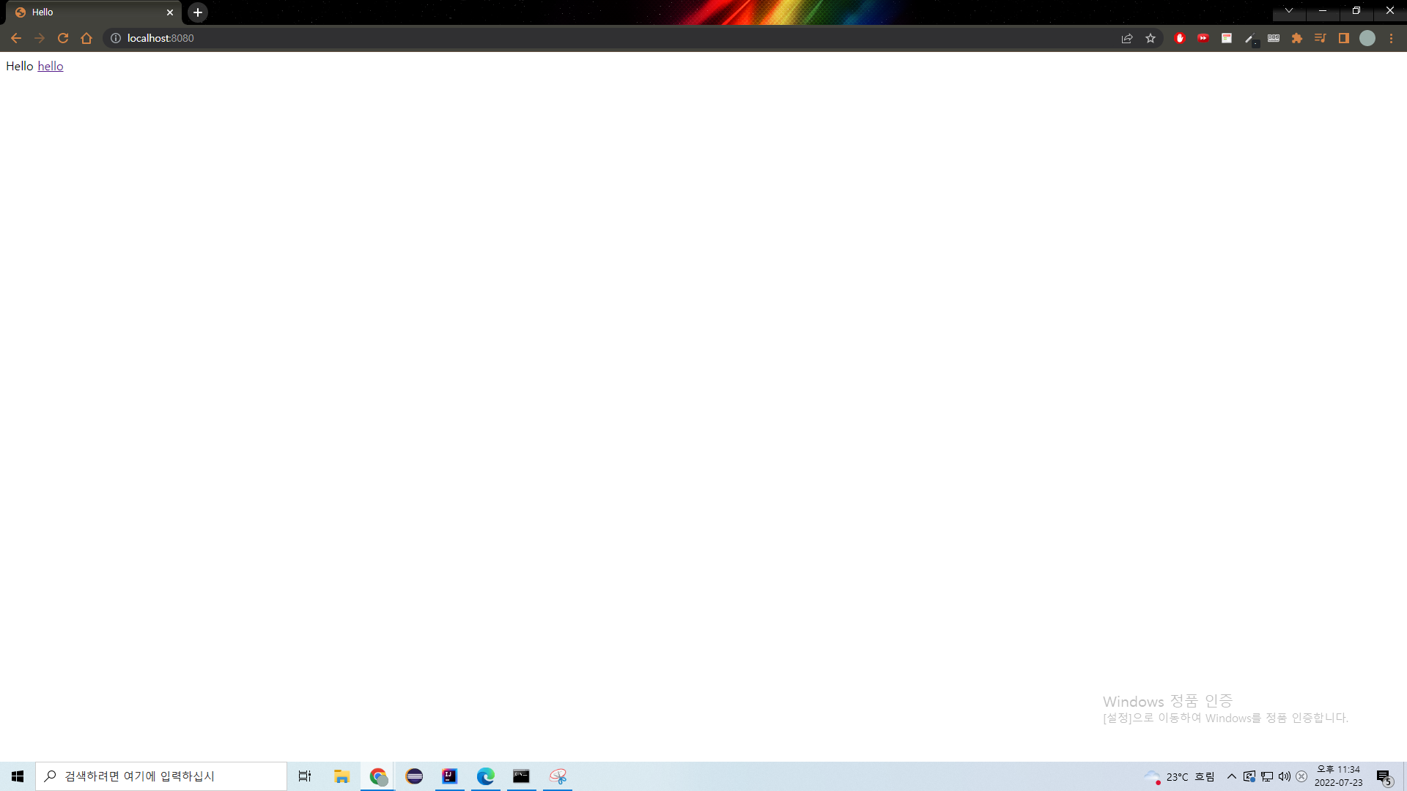Bookmark this tab with the star icon
This screenshot has width=1407, height=791.
[1151, 38]
